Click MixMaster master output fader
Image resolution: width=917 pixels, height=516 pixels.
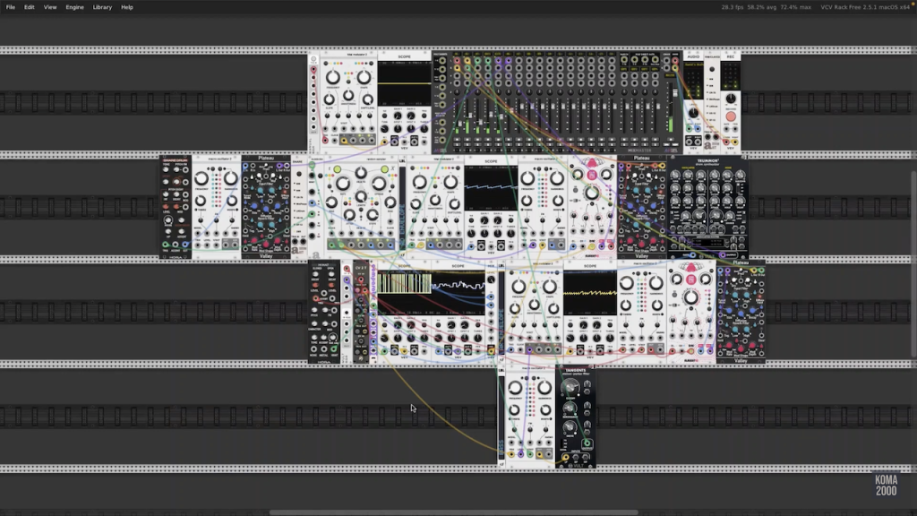click(675, 92)
